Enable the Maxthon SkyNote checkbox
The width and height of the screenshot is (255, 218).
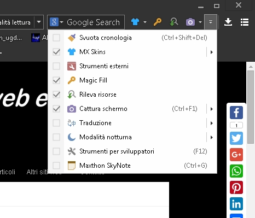pos(56,166)
